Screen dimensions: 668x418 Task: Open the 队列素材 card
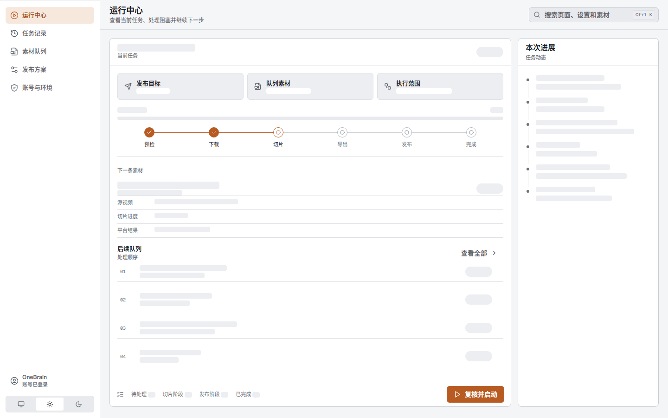click(310, 86)
